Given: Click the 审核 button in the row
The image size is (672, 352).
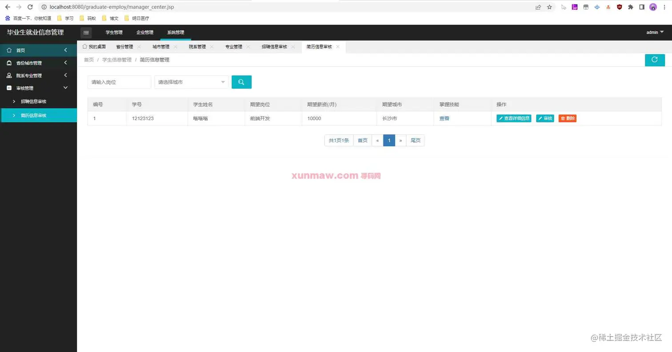Looking at the screenshot, I should (545, 118).
